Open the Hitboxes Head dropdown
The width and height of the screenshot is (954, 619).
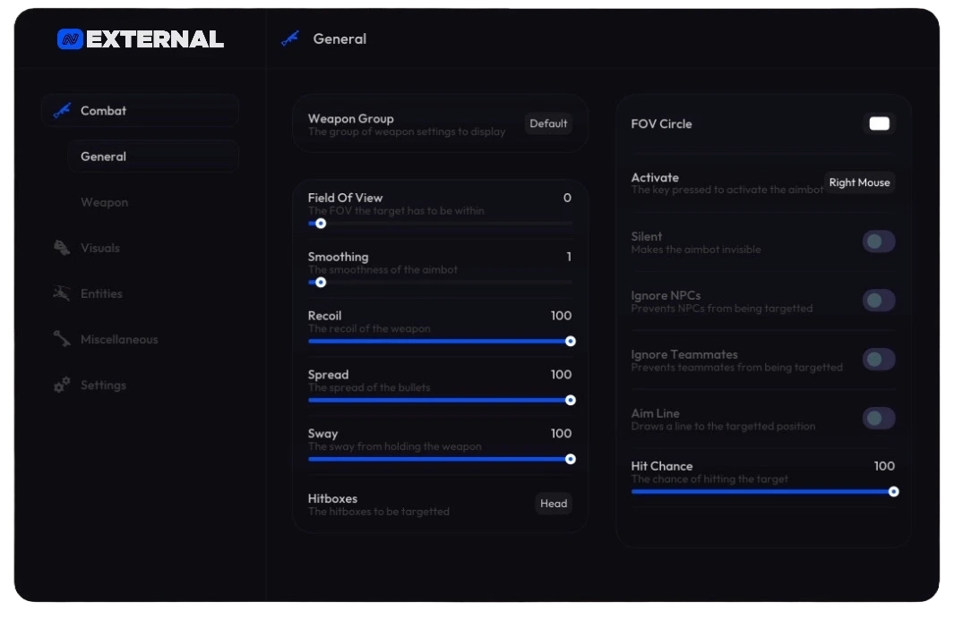tap(554, 504)
